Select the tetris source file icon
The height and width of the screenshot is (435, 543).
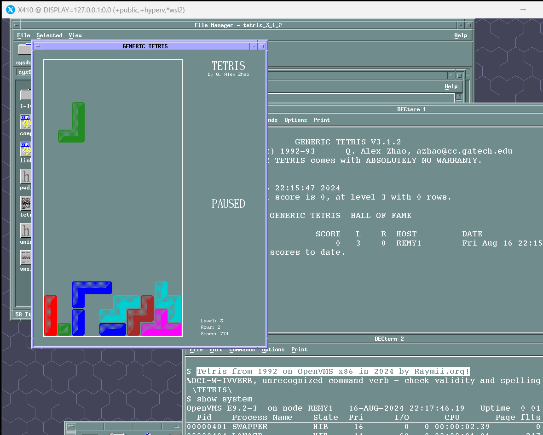(x=25, y=204)
